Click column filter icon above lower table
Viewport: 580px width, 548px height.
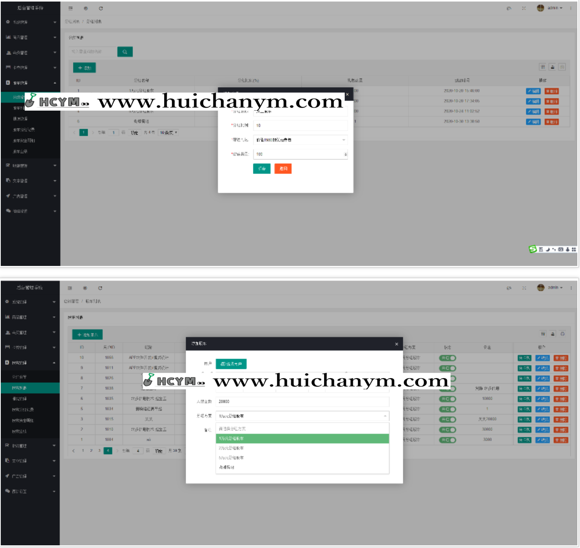(x=543, y=334)
